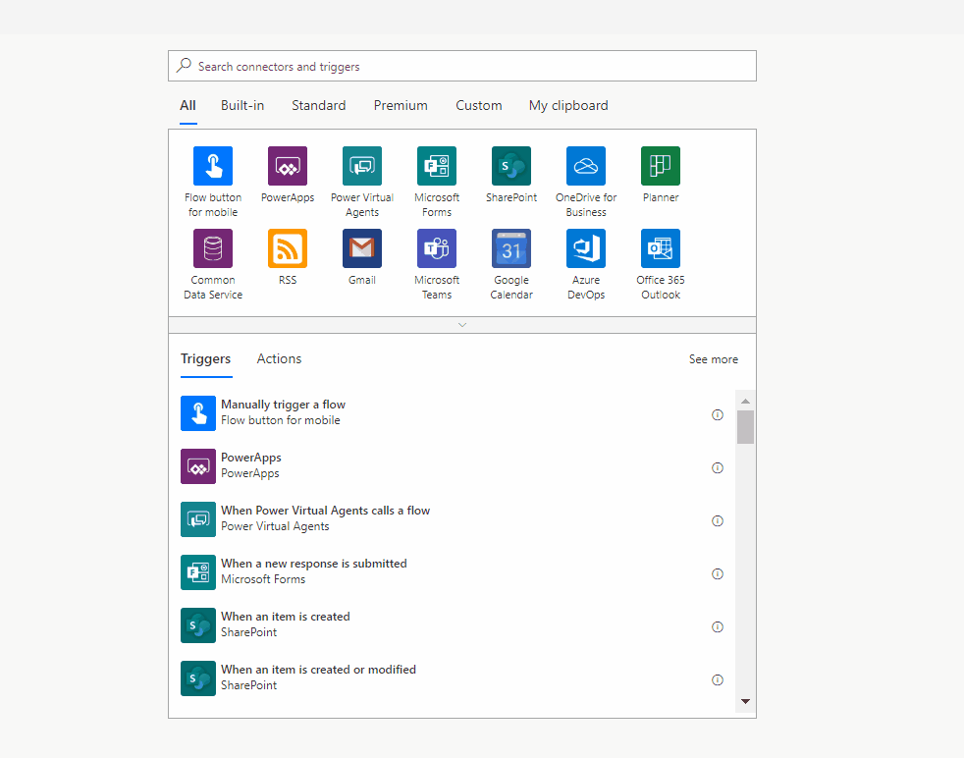
Task: Expand the connector list with the chevron
Action: click(x=462, y=325)
